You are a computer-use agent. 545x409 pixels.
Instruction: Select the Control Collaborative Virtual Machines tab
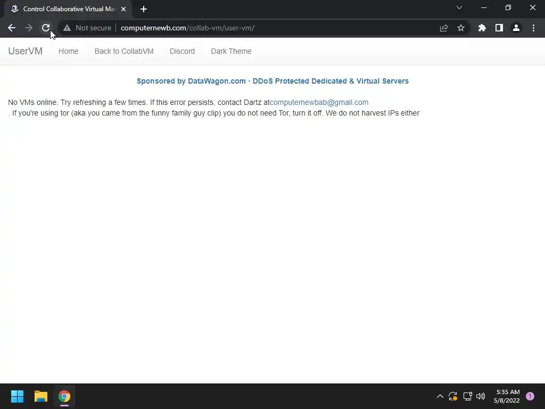68,9
